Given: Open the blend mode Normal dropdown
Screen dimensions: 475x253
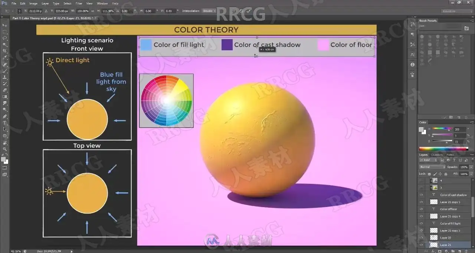Looking at the screenshot, I should (x=432, y=167).
